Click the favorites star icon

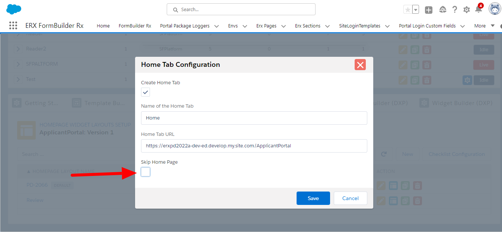pyautogui.click(x=408, y=10)
